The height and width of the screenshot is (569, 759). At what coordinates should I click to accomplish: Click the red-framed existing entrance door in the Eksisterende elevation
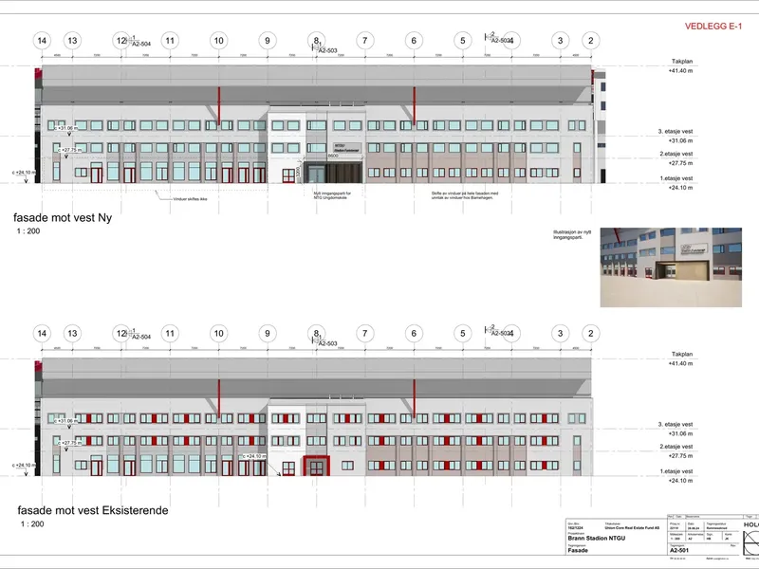pyautogui.click(x=317, y=466)
